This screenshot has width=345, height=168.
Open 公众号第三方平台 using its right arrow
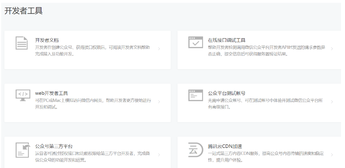click(159, 155)
